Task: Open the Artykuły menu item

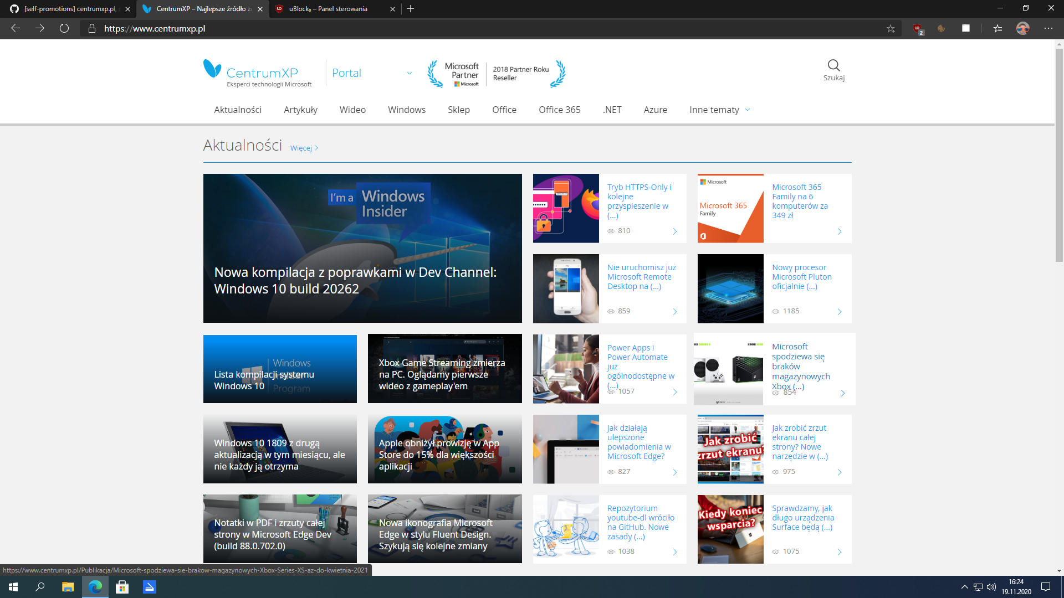Action: coord(300,110)
